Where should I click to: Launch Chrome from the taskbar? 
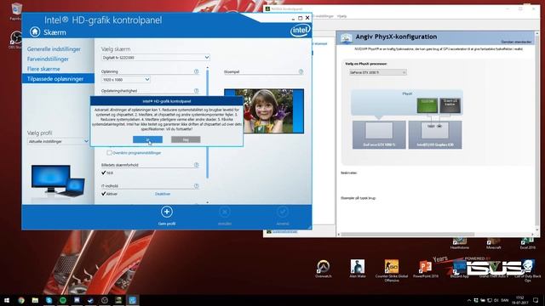pyautogui.click(x=21, y=300)
